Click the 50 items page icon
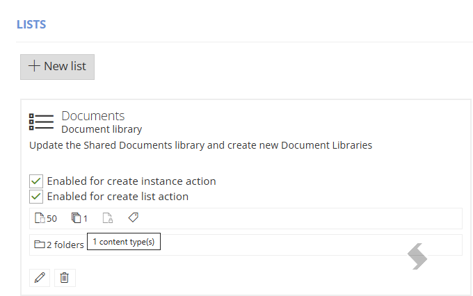This screenshot has height=296, width=473. 40,218
